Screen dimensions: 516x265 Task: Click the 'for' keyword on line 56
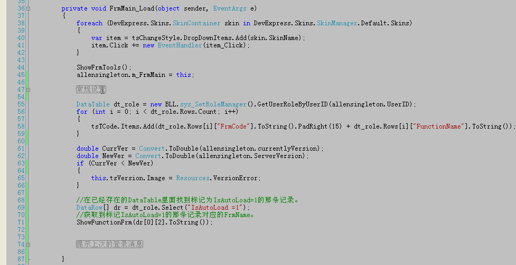[82, 112]
